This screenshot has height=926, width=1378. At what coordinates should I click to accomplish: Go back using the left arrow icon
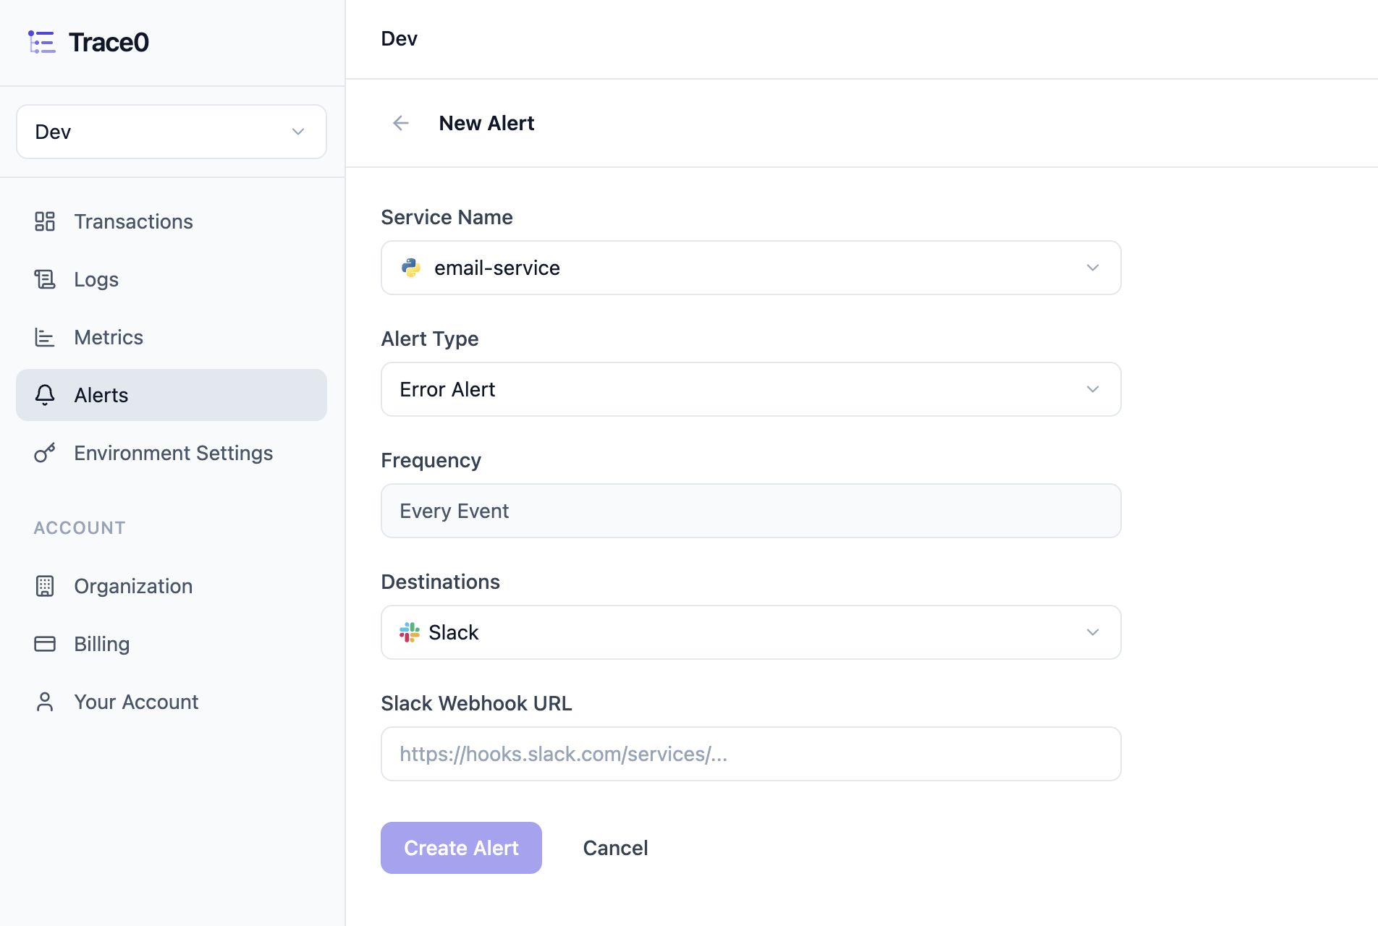(x=401, y=123)
